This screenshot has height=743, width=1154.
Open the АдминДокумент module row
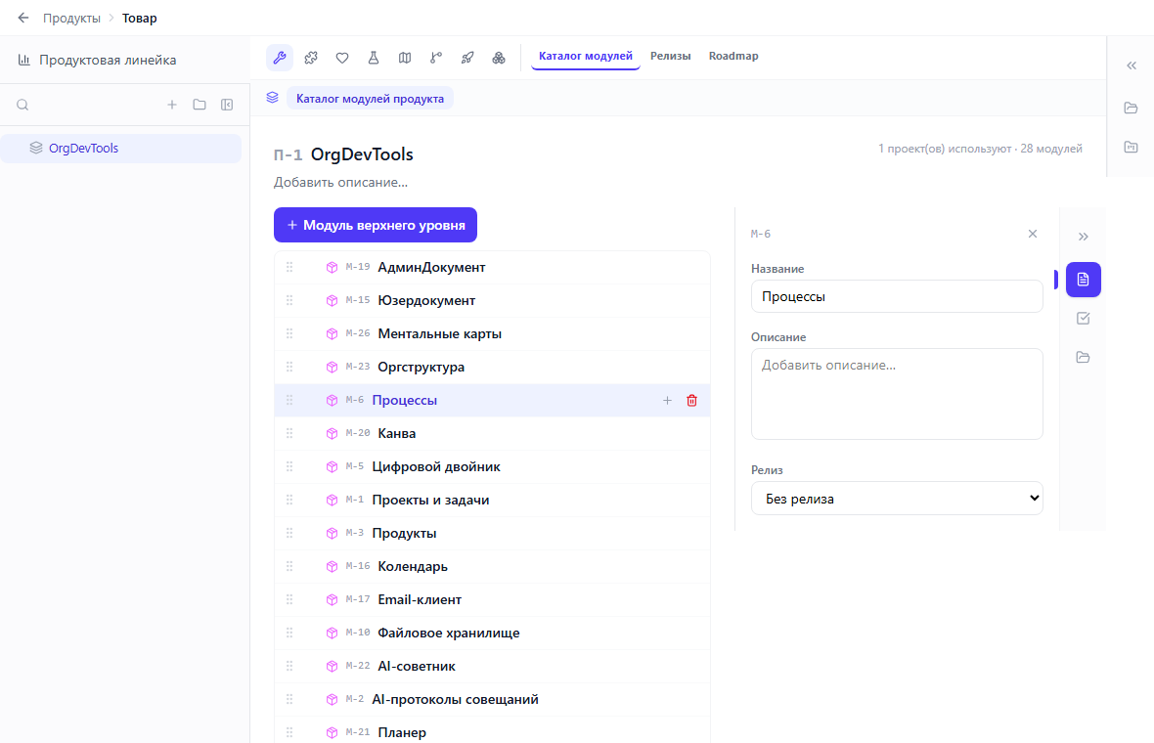(x=492, y=267)
